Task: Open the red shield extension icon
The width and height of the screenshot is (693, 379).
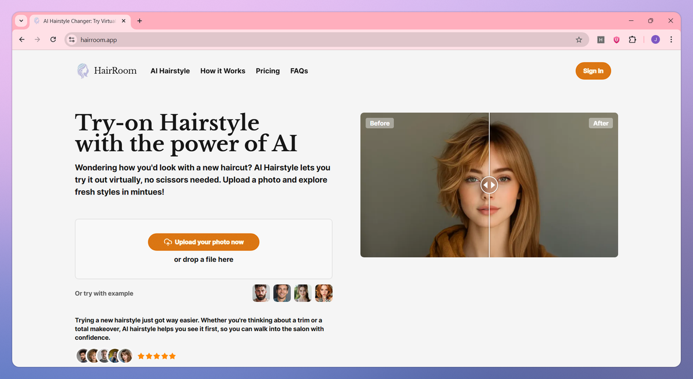Action: pyautogui.click(x=616, y=40)
